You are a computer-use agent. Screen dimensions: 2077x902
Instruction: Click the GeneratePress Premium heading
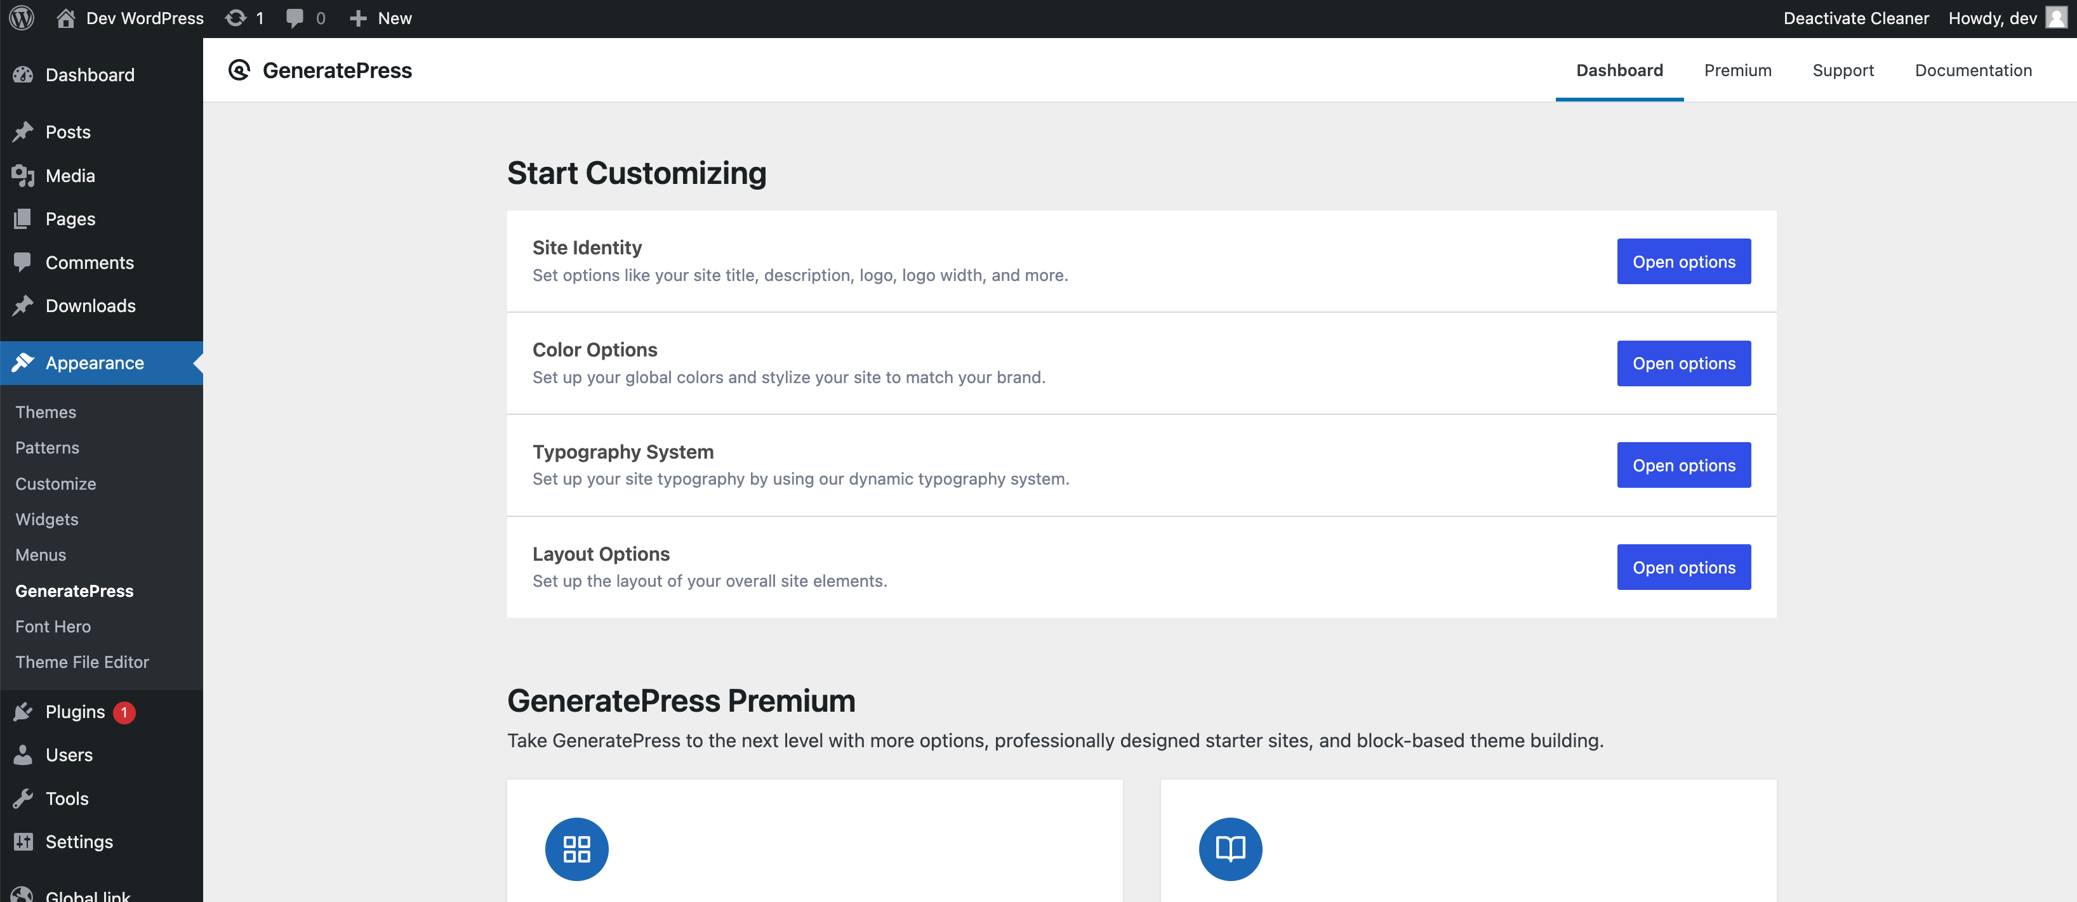pyautogui.click(x=680, y=701)
